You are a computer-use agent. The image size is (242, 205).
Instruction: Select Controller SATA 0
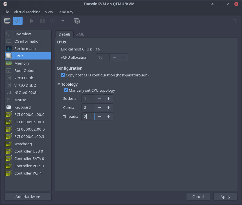pos(28,158)
